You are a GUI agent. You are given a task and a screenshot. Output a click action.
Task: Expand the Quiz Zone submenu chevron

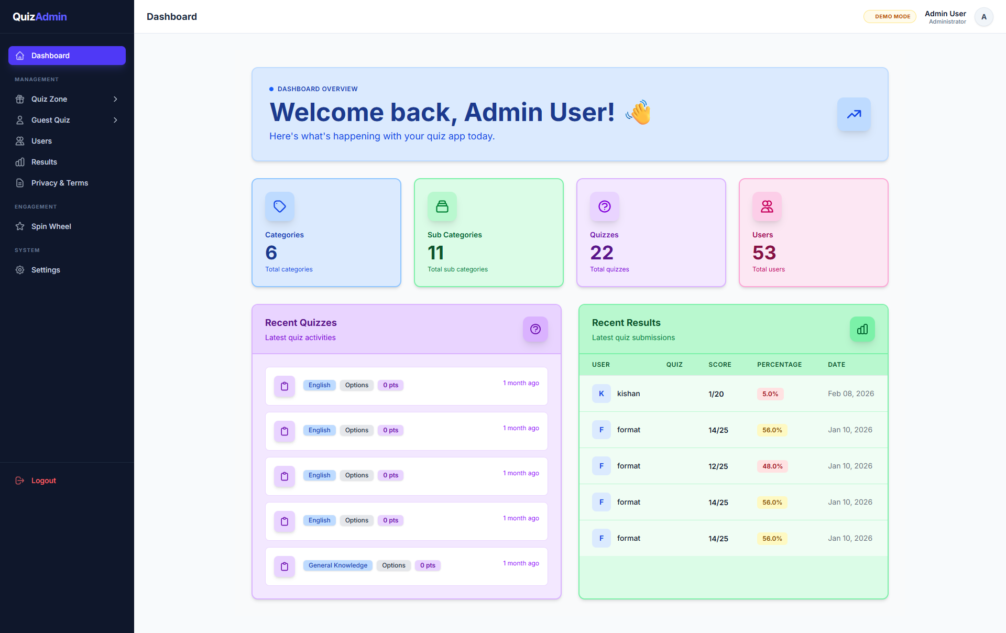[x=115, y=99]
